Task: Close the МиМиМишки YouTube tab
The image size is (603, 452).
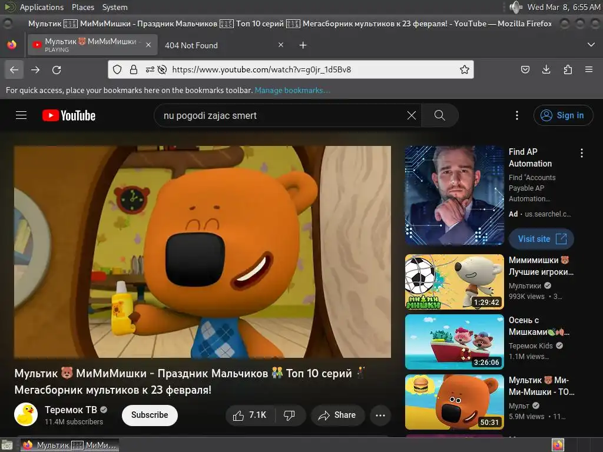Action: point(148,45)
